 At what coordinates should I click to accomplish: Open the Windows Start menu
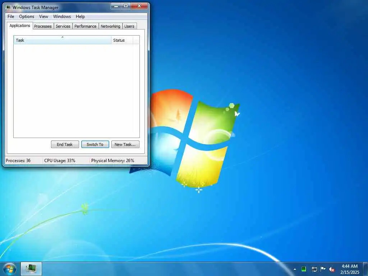point(10,269)
